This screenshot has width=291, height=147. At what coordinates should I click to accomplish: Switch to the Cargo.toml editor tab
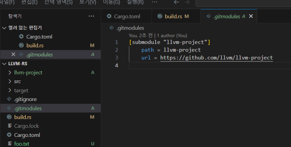click(124, 16)
